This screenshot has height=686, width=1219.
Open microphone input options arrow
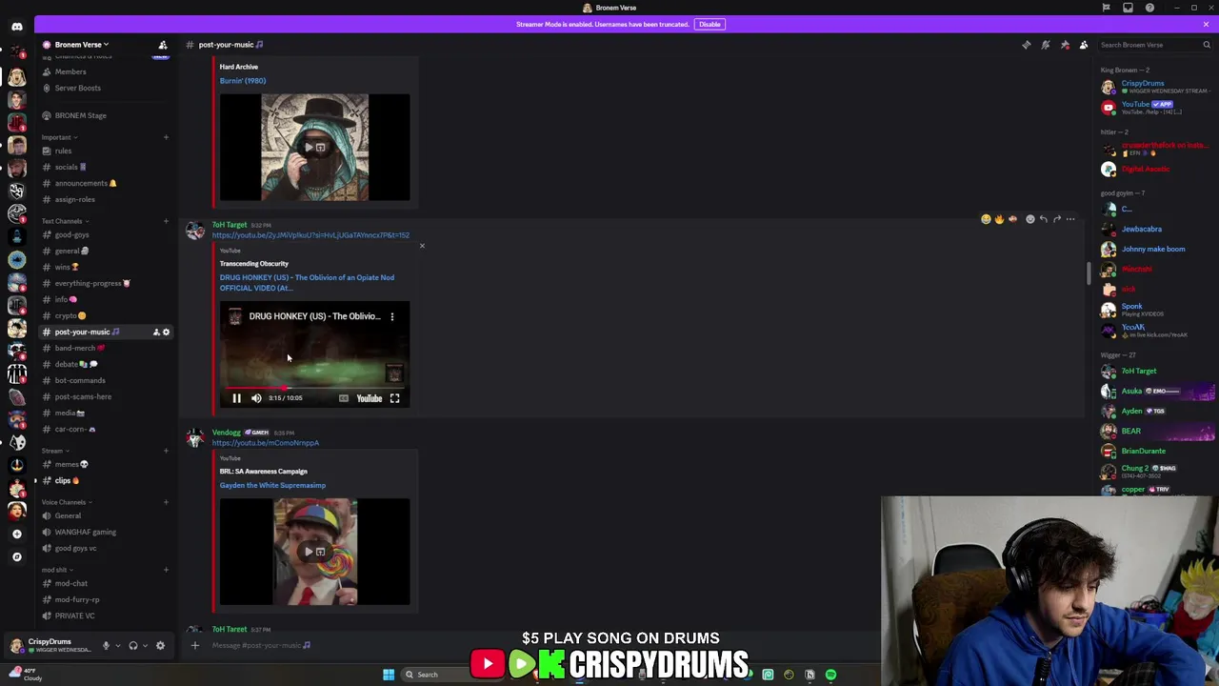click(117, 645)
